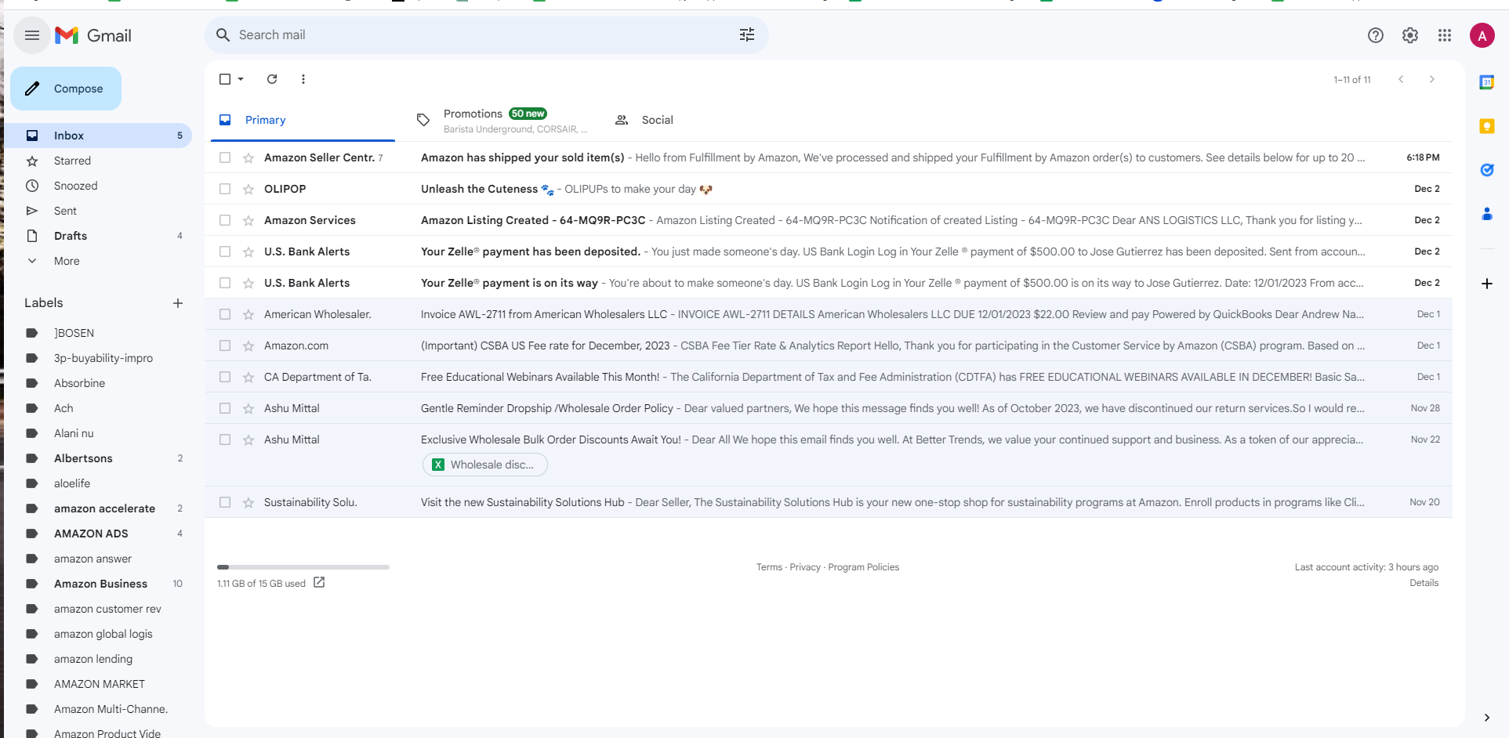The height and width of the screenshot is (738, 1509).
Task: Star the CA Department of Tax email
Action: point(248,377)
